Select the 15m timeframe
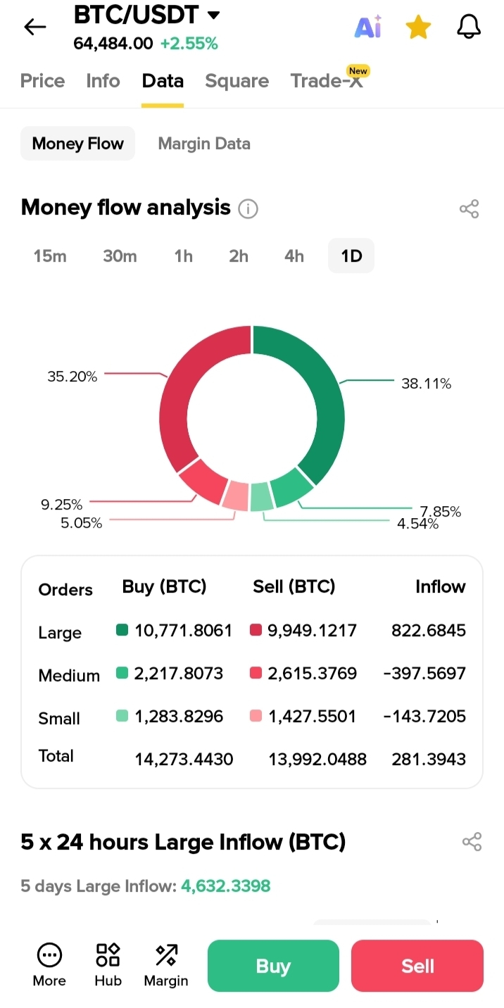This screenshot has width=504, height=1008. pyautogui.click(x=50, y=256)
